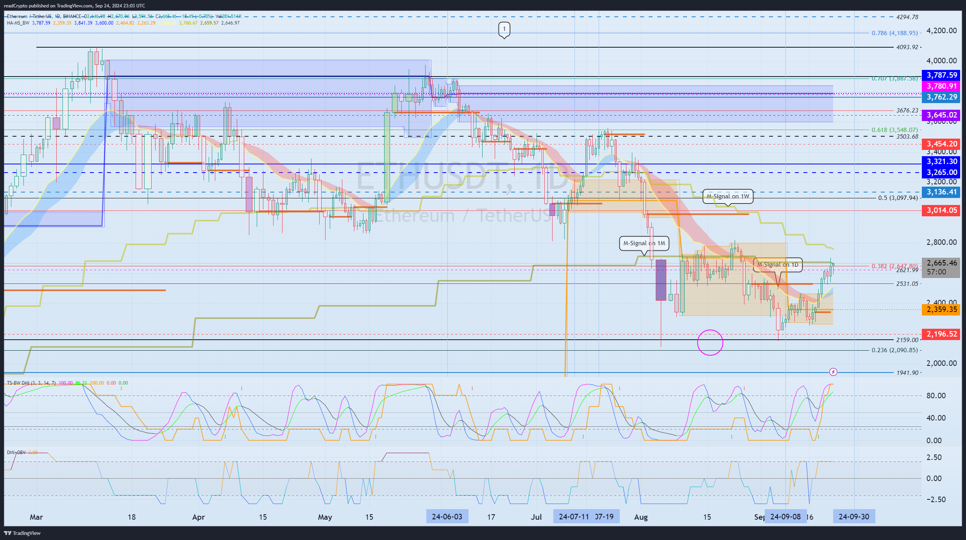Image resolution: width=966 pixels, height=540 pixels.
Task: Click the 2,800.00 price axis tick
Action: [942, 242]
